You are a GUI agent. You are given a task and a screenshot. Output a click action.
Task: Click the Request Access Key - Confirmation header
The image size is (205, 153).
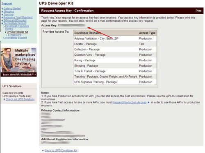(67, 11)
